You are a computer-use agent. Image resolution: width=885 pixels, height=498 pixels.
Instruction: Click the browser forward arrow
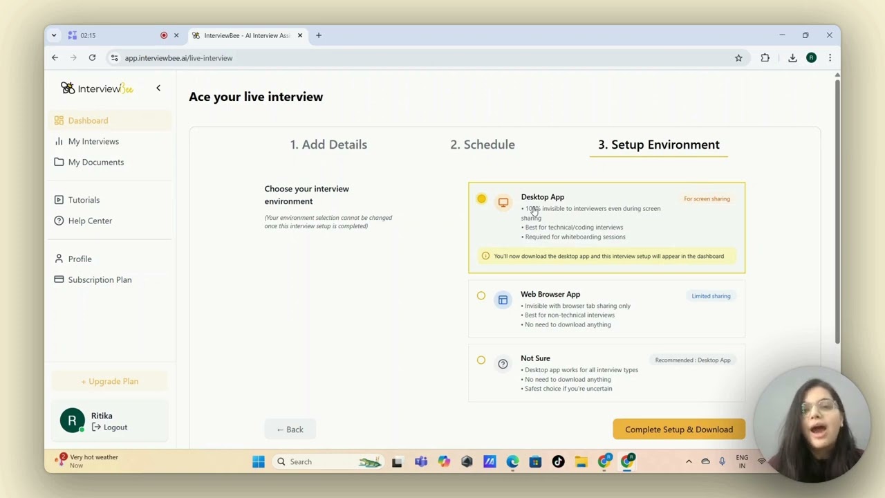(73, 58)
